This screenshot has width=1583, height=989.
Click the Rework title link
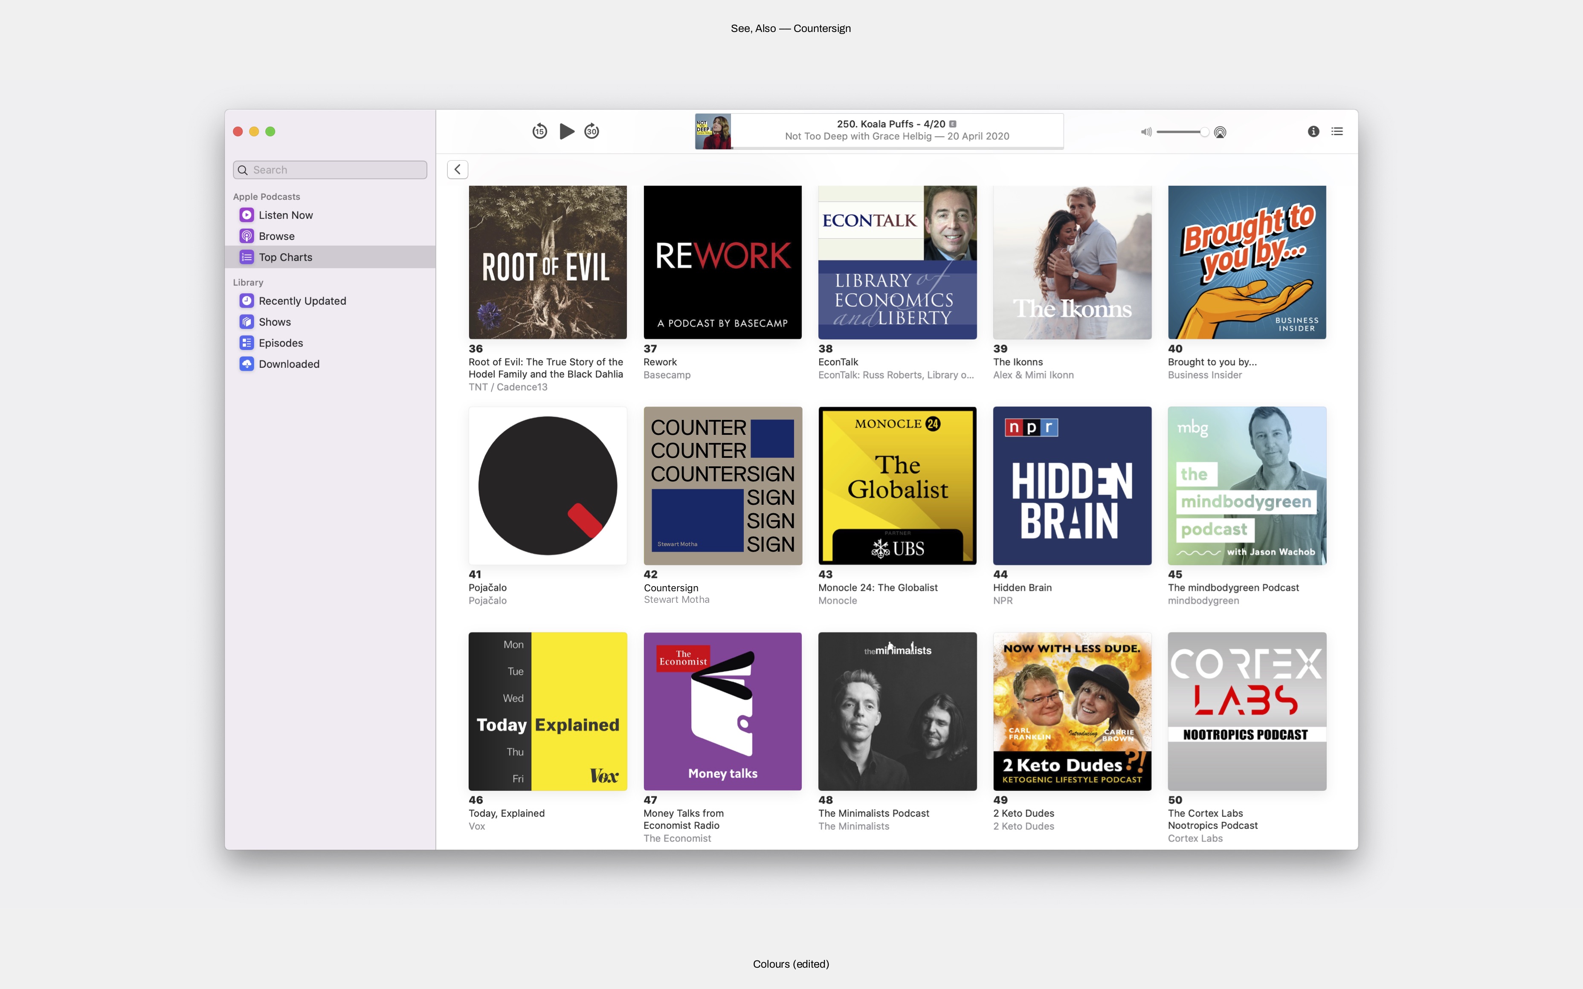coord(660,362)
